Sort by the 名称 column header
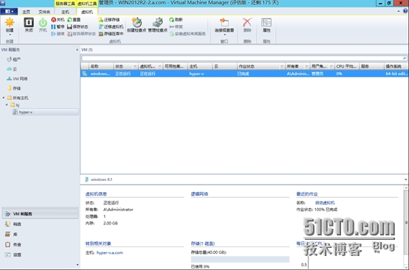The width and height of the screenshot is (409, 270). [101, 66]
